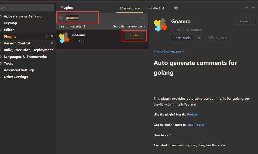Expand the Editor settings node
This screenshot has width=258, height=154.
pos(1,30)
